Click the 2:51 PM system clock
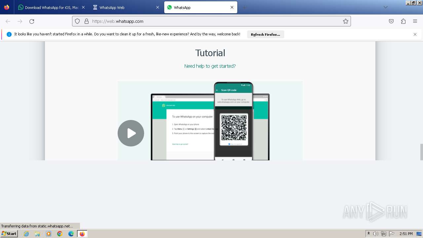 406,234
